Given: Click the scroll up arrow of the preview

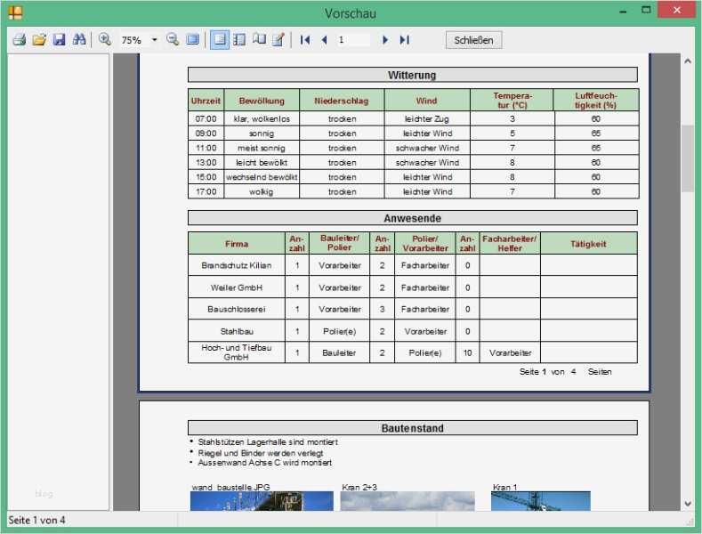Looking at the screenshot, I should tap(688, 61).
